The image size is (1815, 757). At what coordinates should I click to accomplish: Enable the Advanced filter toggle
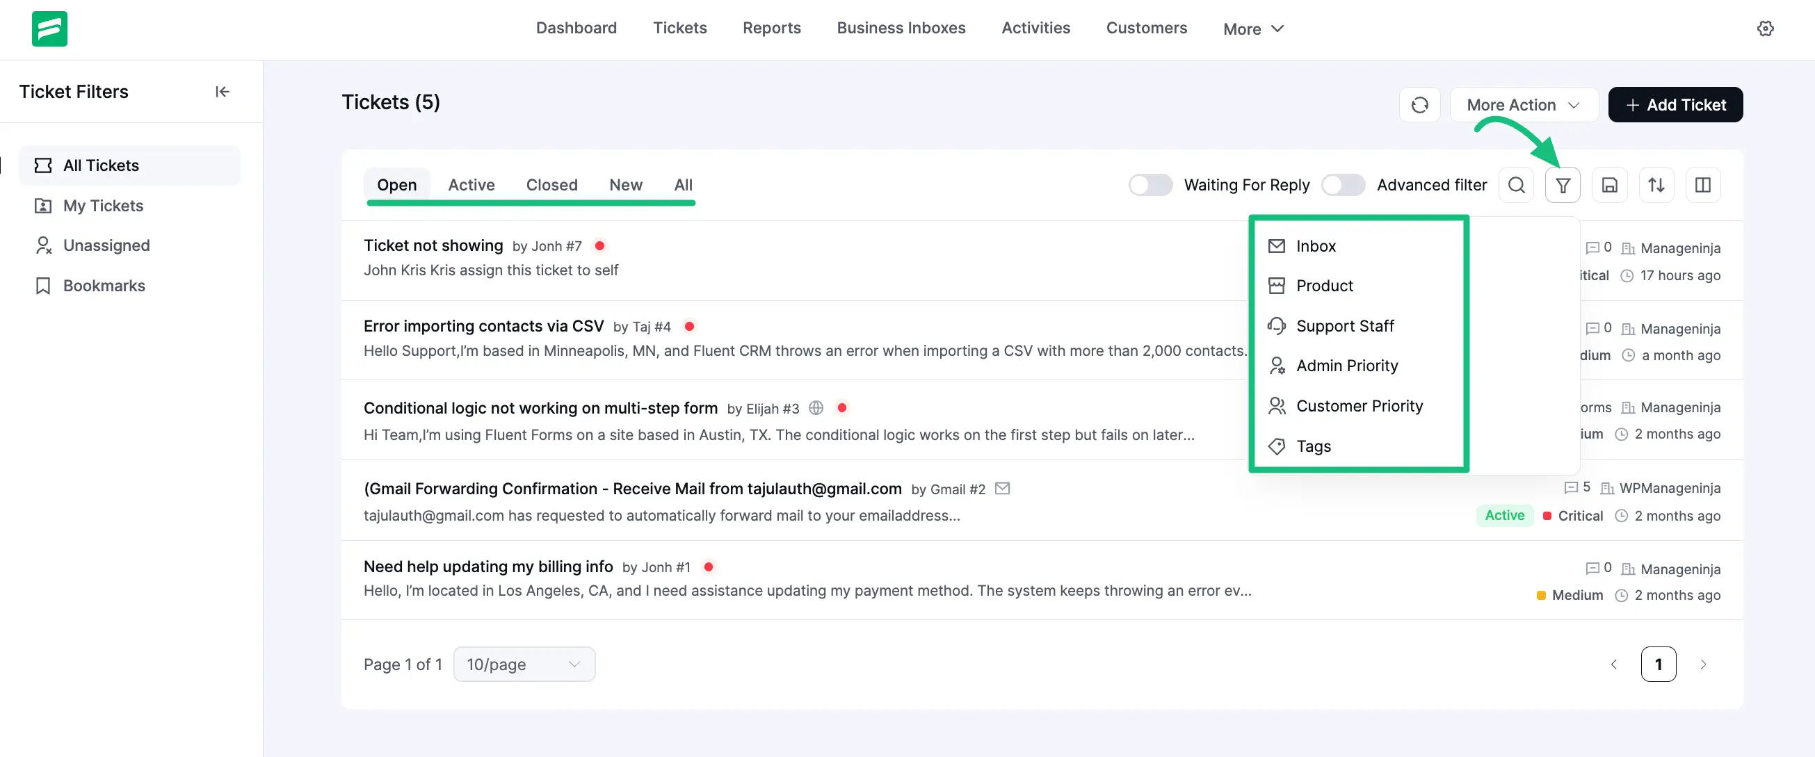[x=1343, y=184]
